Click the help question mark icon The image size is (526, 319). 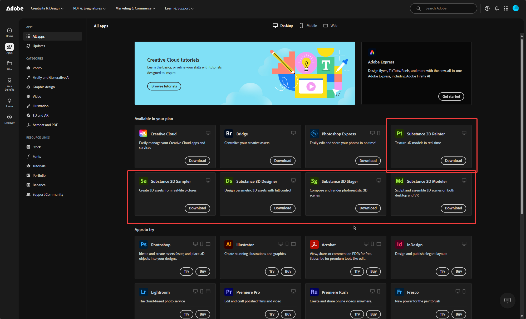(x=487, y=8)
